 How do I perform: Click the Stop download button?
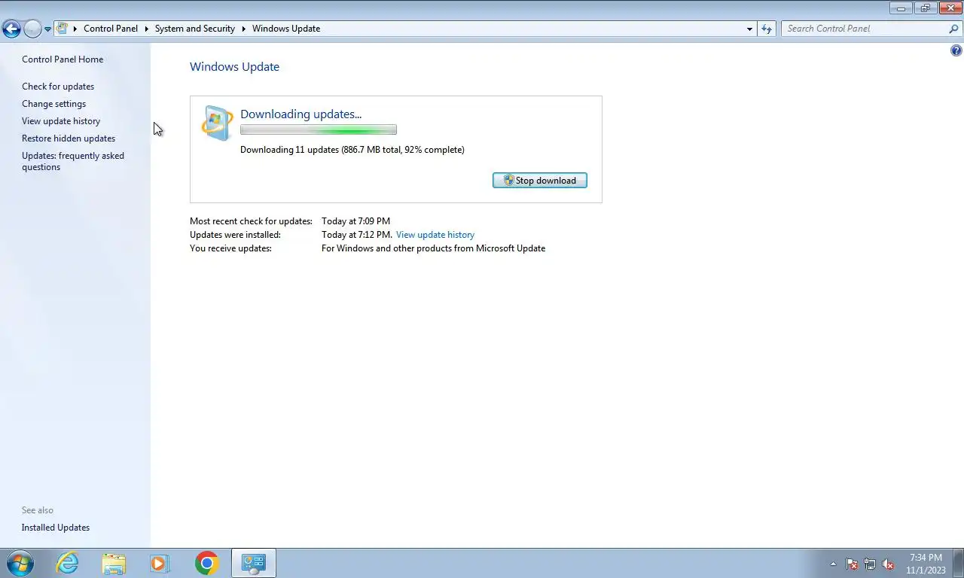[x=540, y=181]
